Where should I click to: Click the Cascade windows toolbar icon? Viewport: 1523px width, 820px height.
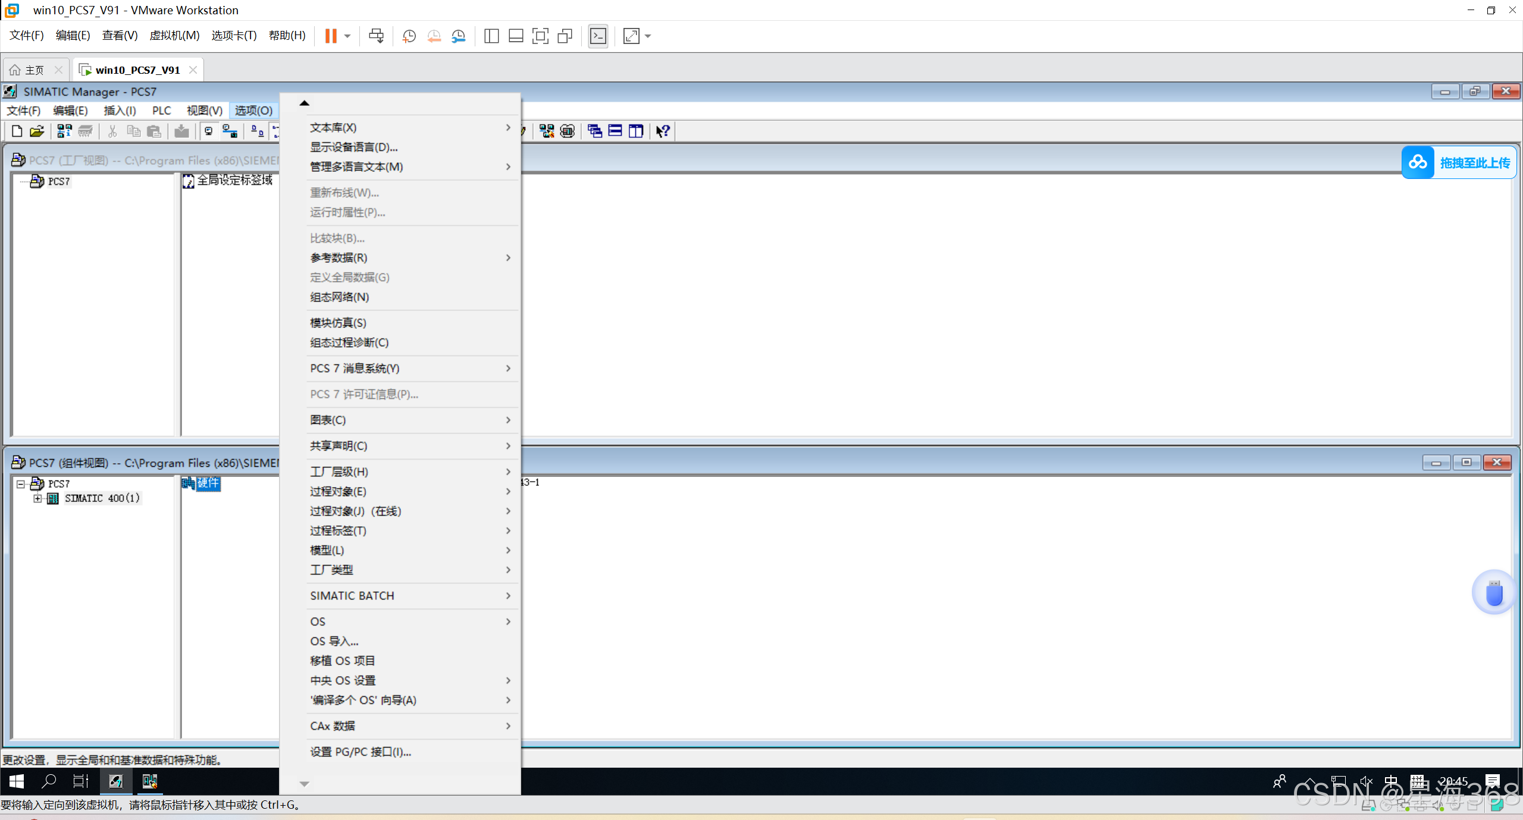tap(594, 131)
